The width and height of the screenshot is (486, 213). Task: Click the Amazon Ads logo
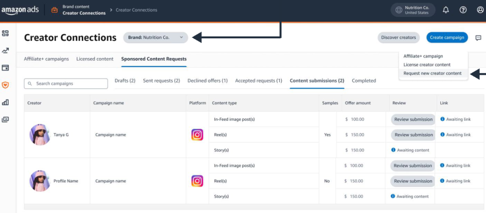click(21, 10)
